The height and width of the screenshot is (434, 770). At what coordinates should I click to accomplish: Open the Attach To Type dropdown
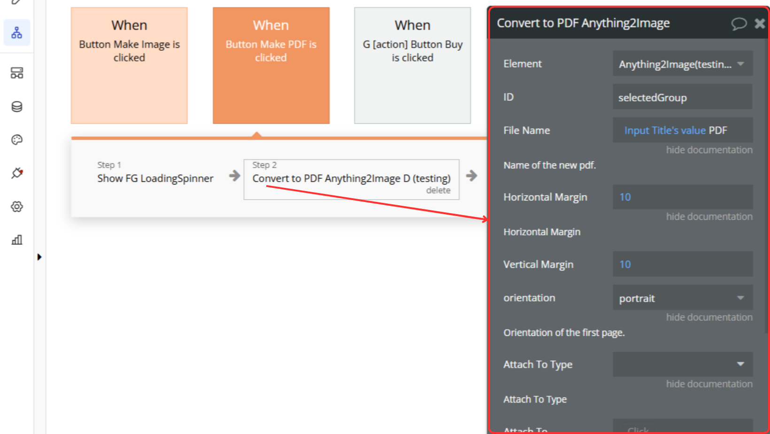682,364
